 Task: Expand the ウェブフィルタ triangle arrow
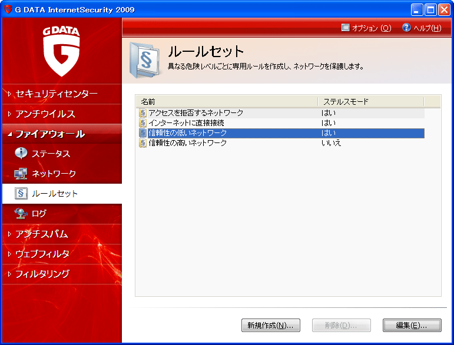click(x=9, y=254)
